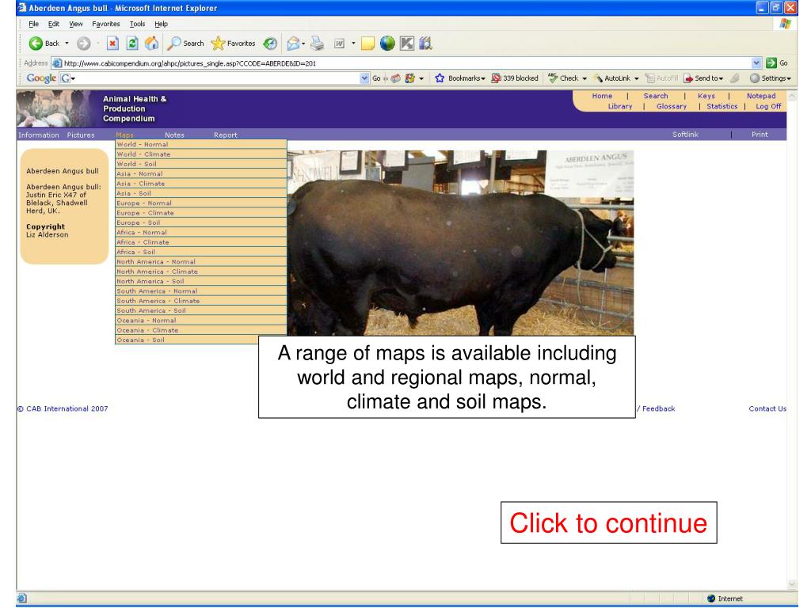Click the Research books icon in toolbar

tap(425, 44)
